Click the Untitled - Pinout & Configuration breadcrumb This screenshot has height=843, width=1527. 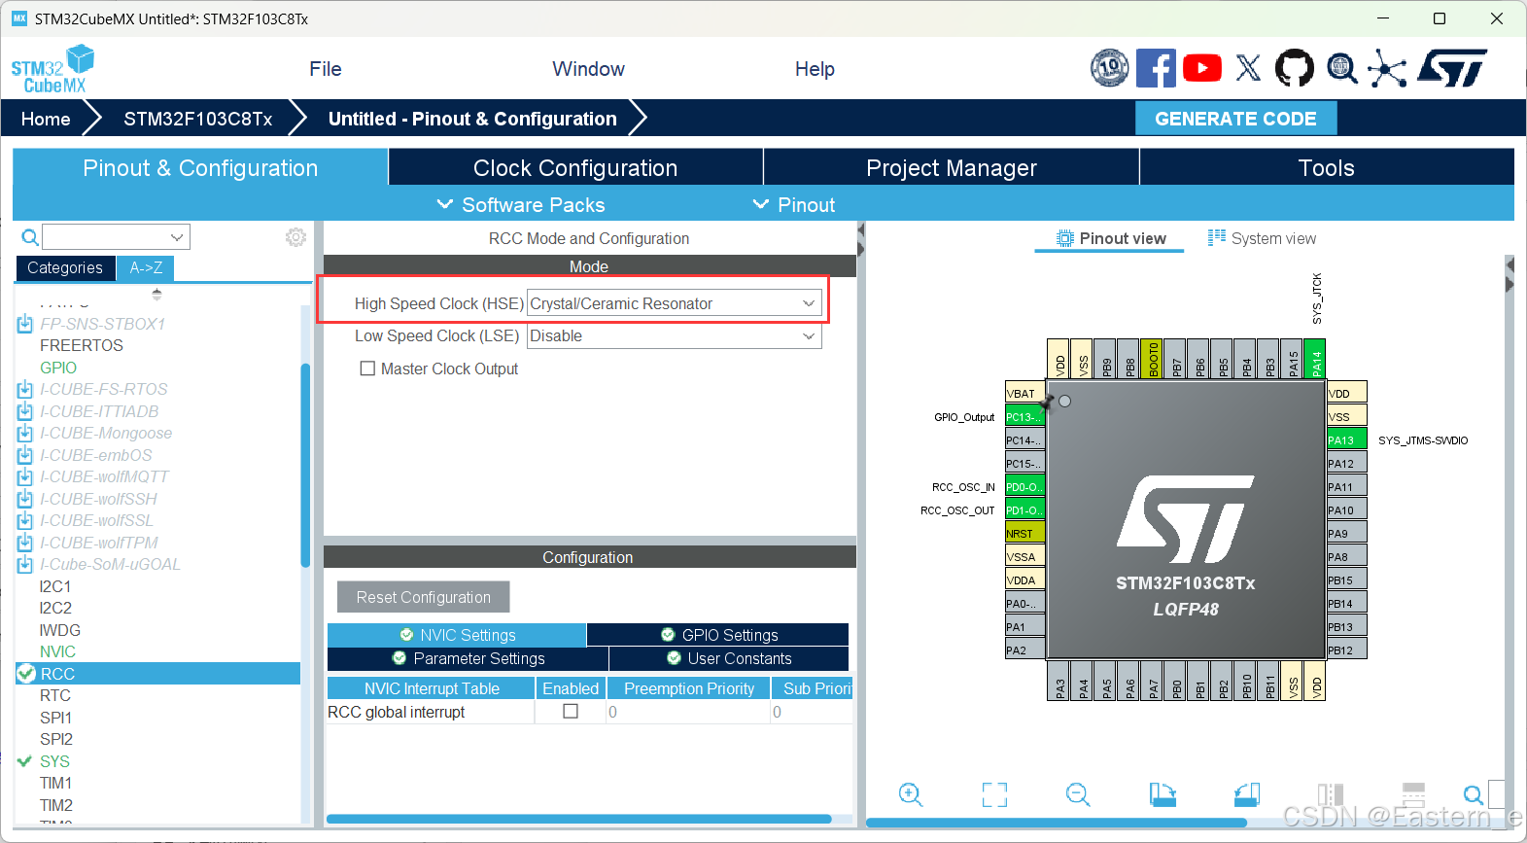point(472,119)
